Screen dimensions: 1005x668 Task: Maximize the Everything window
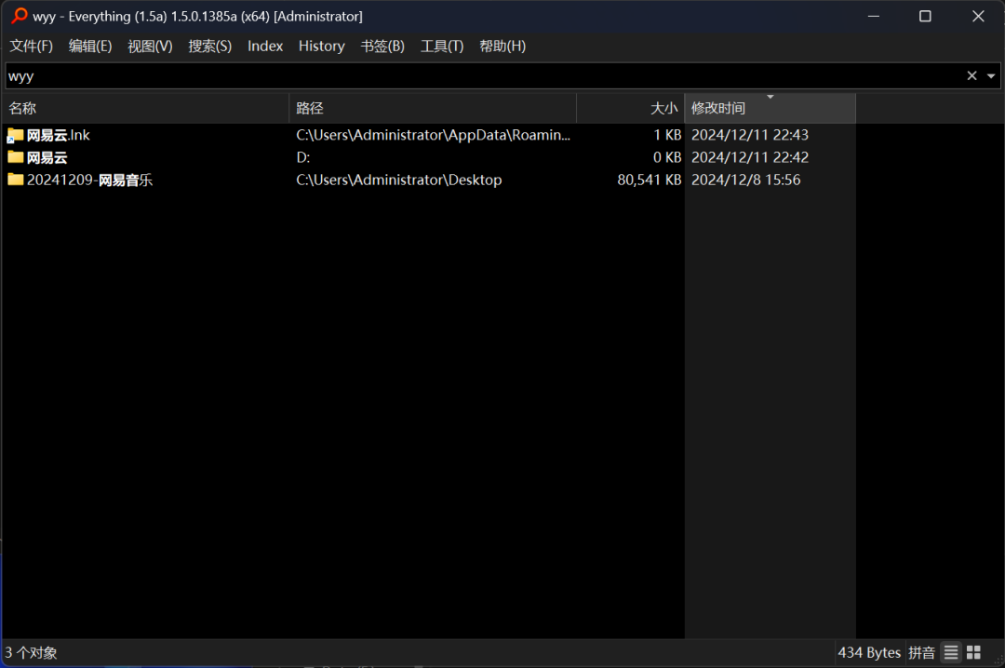pos(925,16)
